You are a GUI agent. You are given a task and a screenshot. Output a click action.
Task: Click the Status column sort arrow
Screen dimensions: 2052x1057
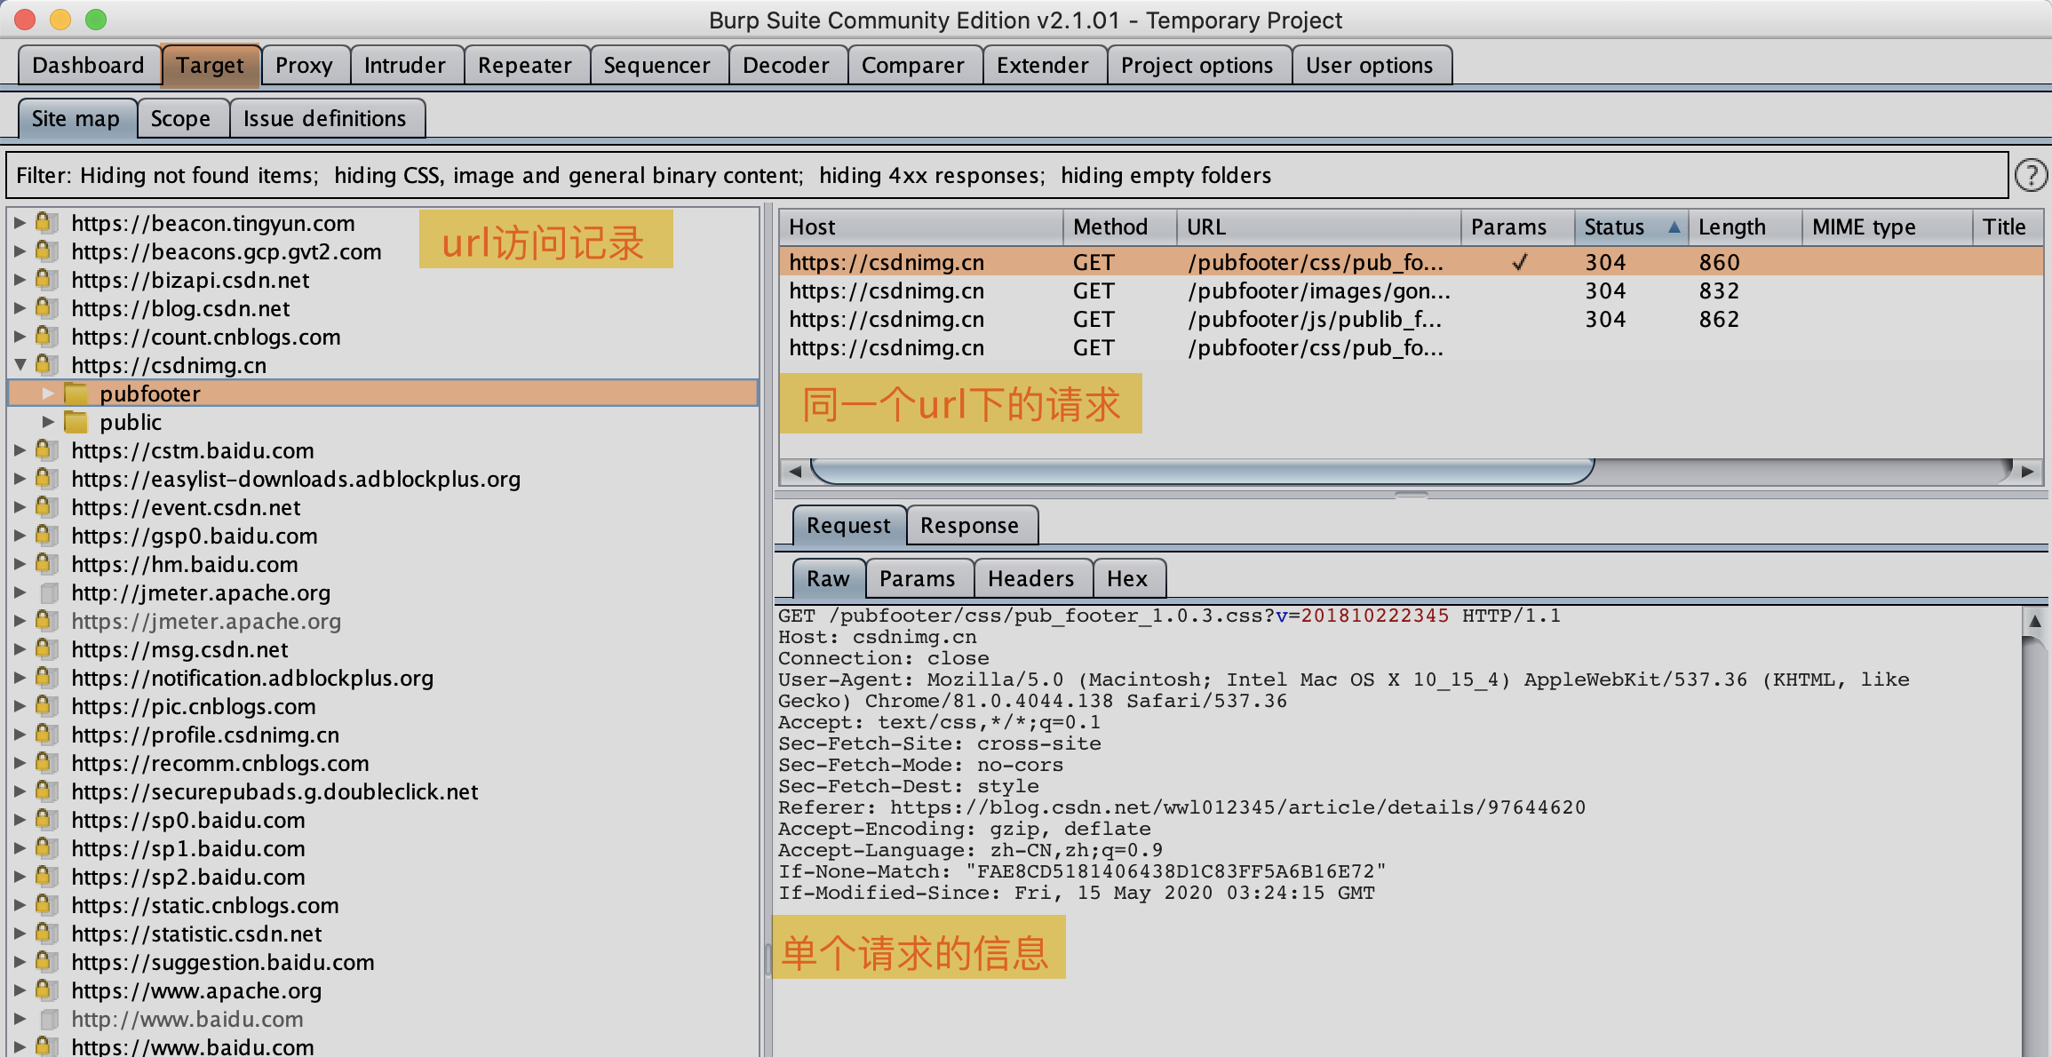click(1674, 226)
